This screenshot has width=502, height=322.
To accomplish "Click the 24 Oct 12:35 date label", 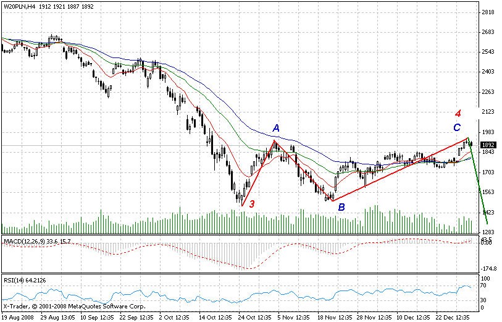I will [255, 318].
